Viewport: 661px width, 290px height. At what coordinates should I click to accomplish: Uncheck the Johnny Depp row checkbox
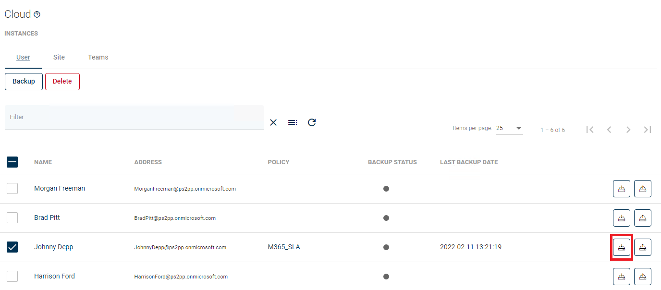(12, 247)
